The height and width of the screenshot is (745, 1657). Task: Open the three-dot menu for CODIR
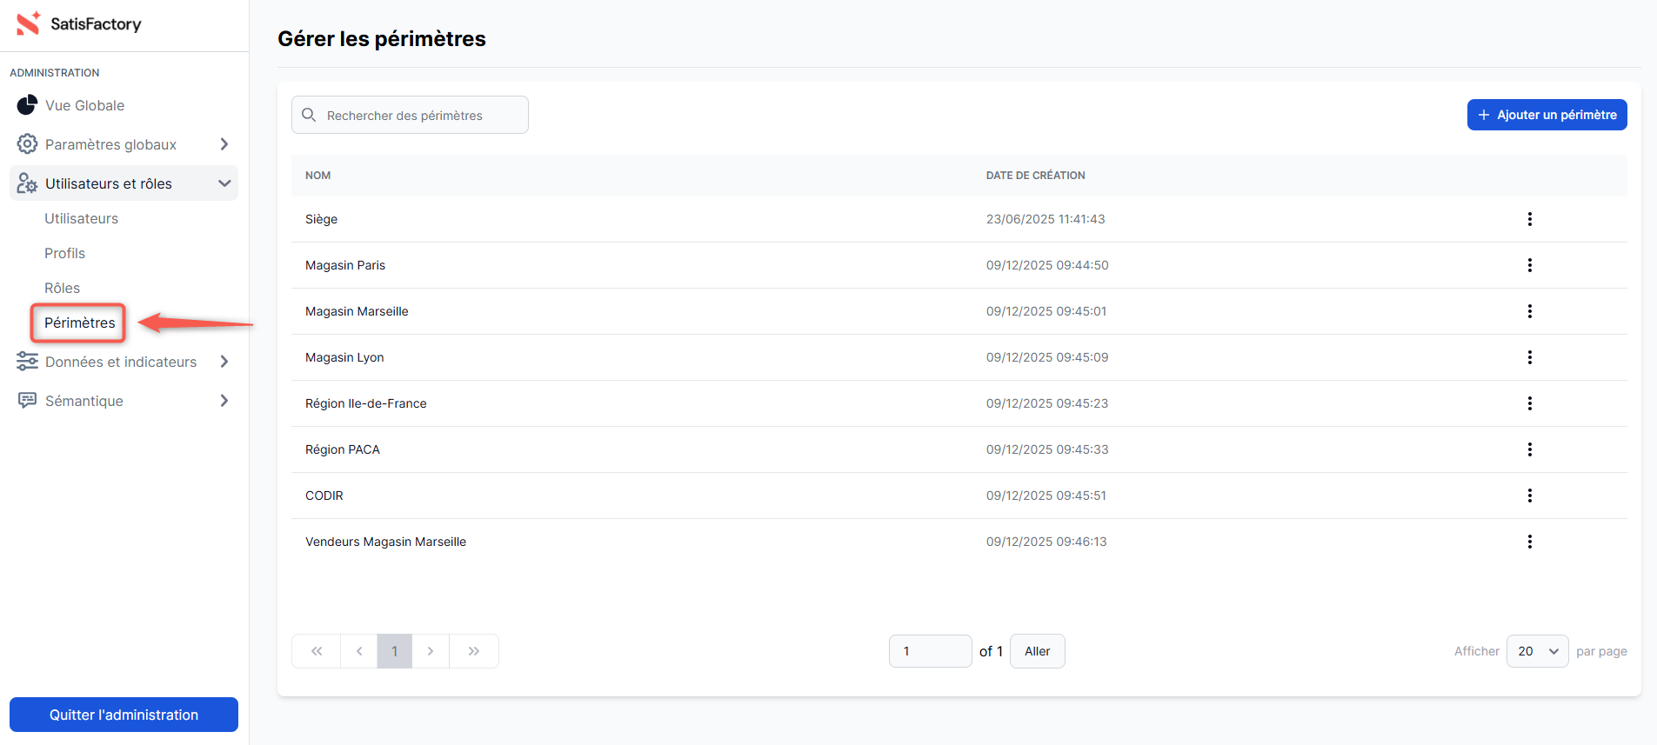1529,496
